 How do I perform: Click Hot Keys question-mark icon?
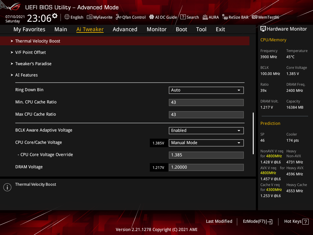tap(305, 222)
